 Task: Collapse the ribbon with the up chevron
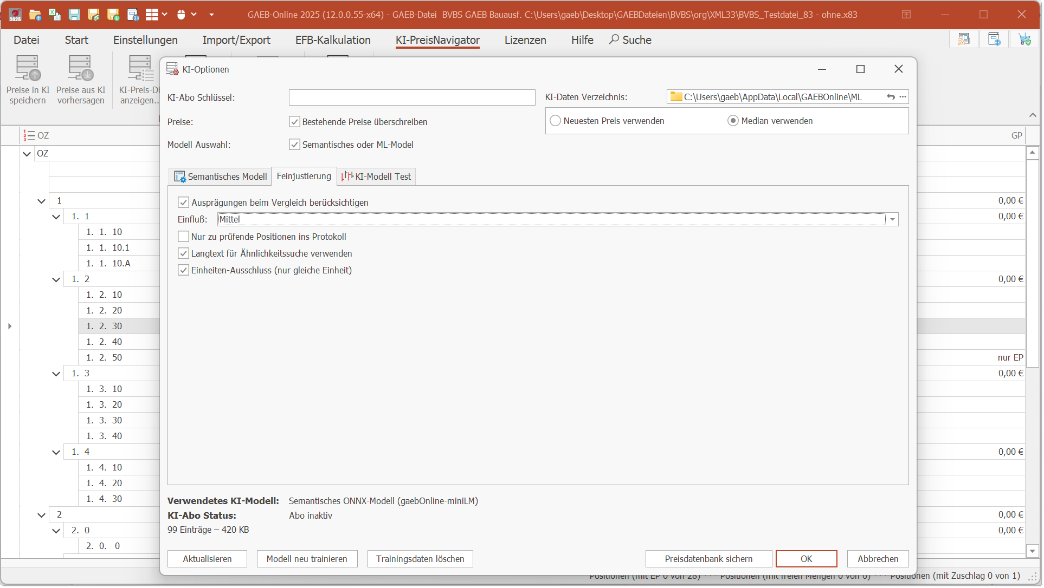point(1033,115)
